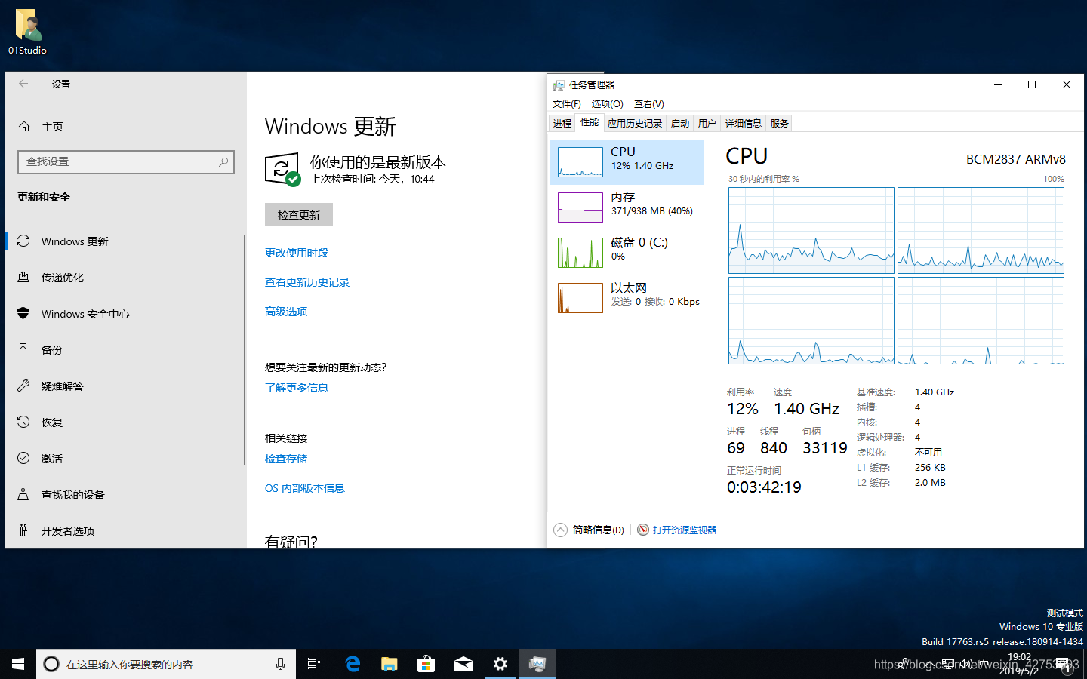Click the 0:03:42:19 uptime value
Screen dimensions: 1087x679
pos(764,487)
